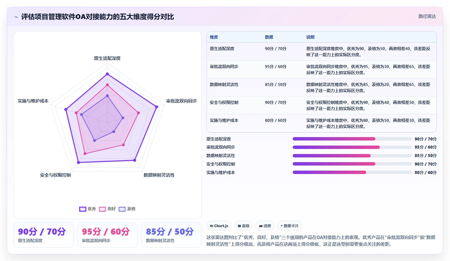The height and width of the screenshot is (261, 450).
Task: Click the 审批流双向同步 progress bar
Action: [x=352, y=147]
